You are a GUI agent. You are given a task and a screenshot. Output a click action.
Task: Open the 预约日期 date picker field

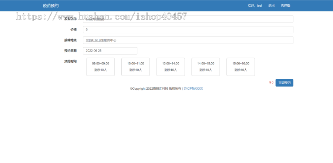coord(110,51)
